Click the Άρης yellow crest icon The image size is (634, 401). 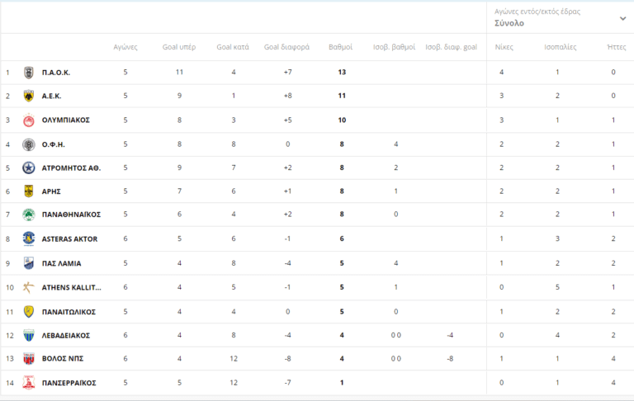[x=29, y=191]
